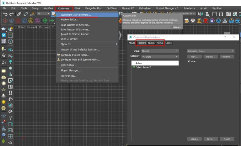This screenshot has width=241, height=146.
Task: Expand the Show UI submenu
Action: coord(88,44)
